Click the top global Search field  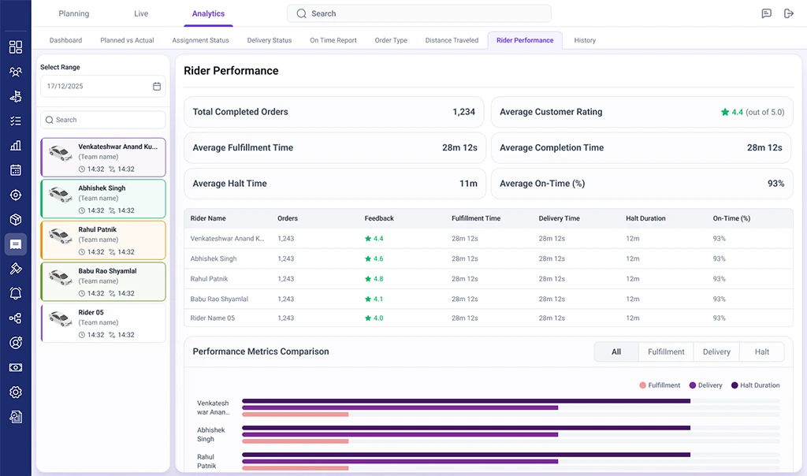pos(419,13)
